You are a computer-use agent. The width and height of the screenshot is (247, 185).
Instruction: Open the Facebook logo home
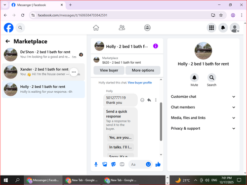(x=8, y=28)
